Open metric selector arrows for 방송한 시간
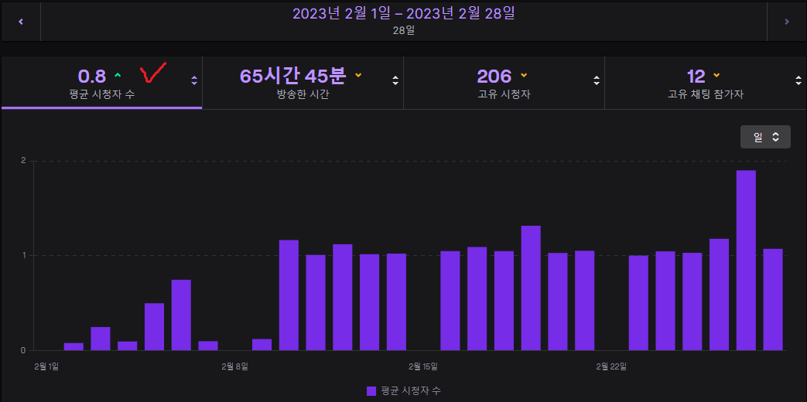This screenshot has width=807, height=402. click(x=395, y=80)
